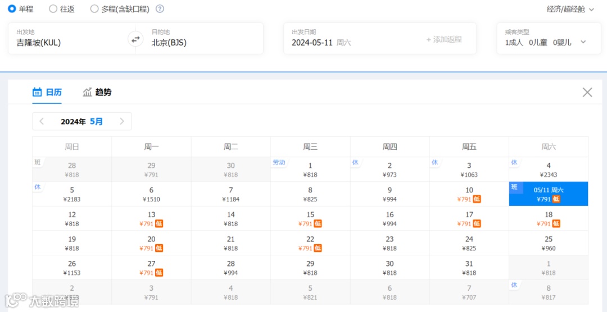Open the 2024年 5月 month selector

(81, 121)
